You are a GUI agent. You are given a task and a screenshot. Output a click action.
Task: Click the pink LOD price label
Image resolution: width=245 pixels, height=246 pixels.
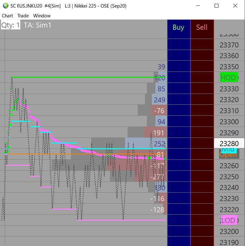click(229, 220)
